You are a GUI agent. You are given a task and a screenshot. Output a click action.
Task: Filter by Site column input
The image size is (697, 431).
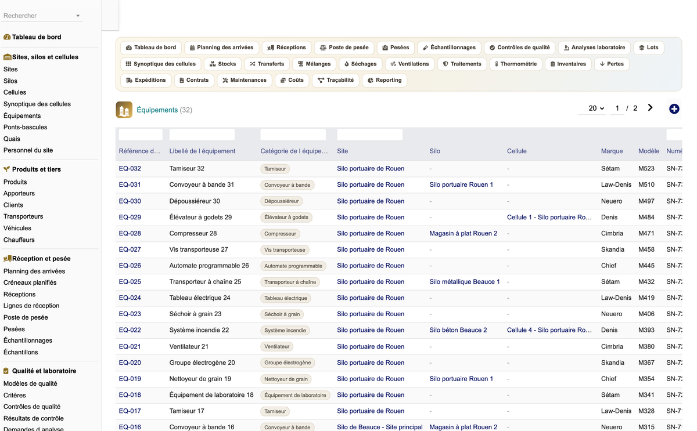[x=370, y=135]
